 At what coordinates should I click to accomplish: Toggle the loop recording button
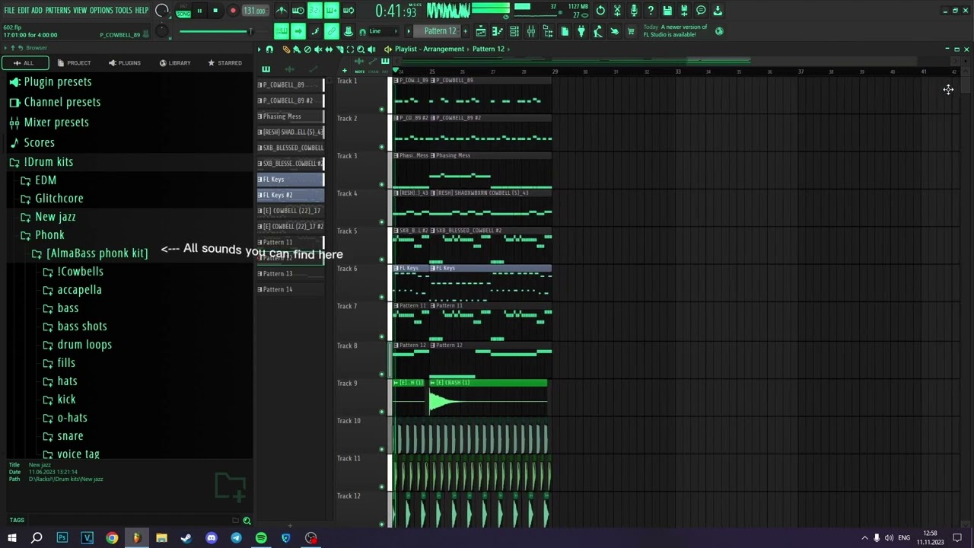point(349,11)
